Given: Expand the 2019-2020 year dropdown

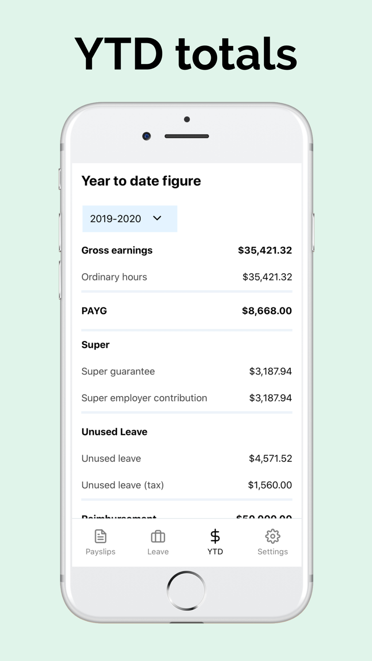Looking at the screenshot, I should pos(130,219).
